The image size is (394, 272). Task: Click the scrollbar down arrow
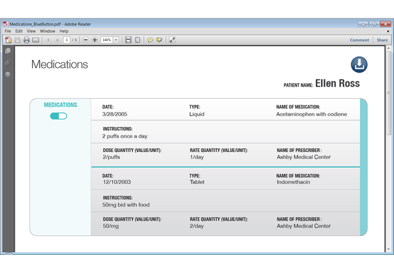[x=388, y=249]
